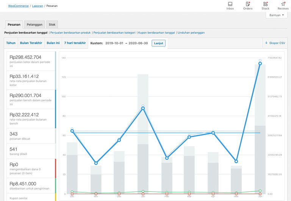
Task: Click the Apr net sales data point
Action: click(213, 133)
